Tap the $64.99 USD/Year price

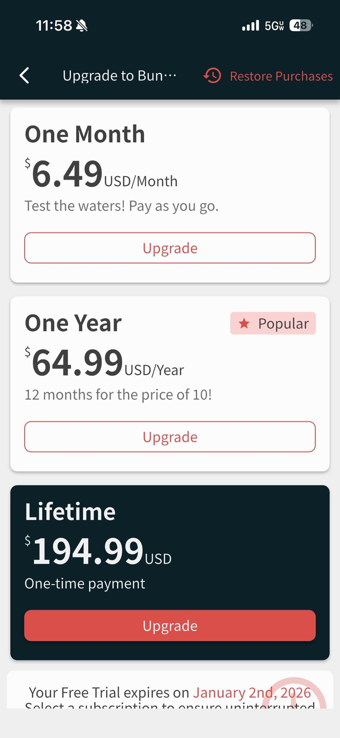coord(104,363)
